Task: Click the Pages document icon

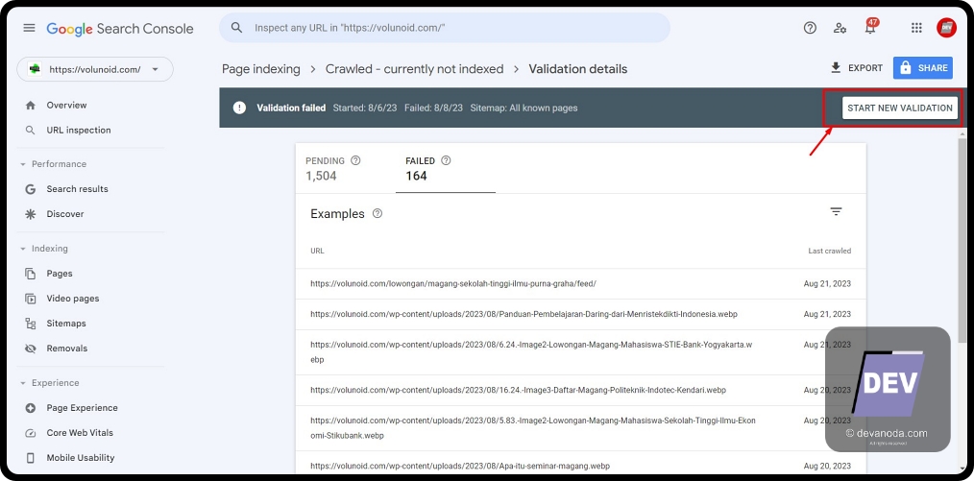Action: click(x=30, y=274)
